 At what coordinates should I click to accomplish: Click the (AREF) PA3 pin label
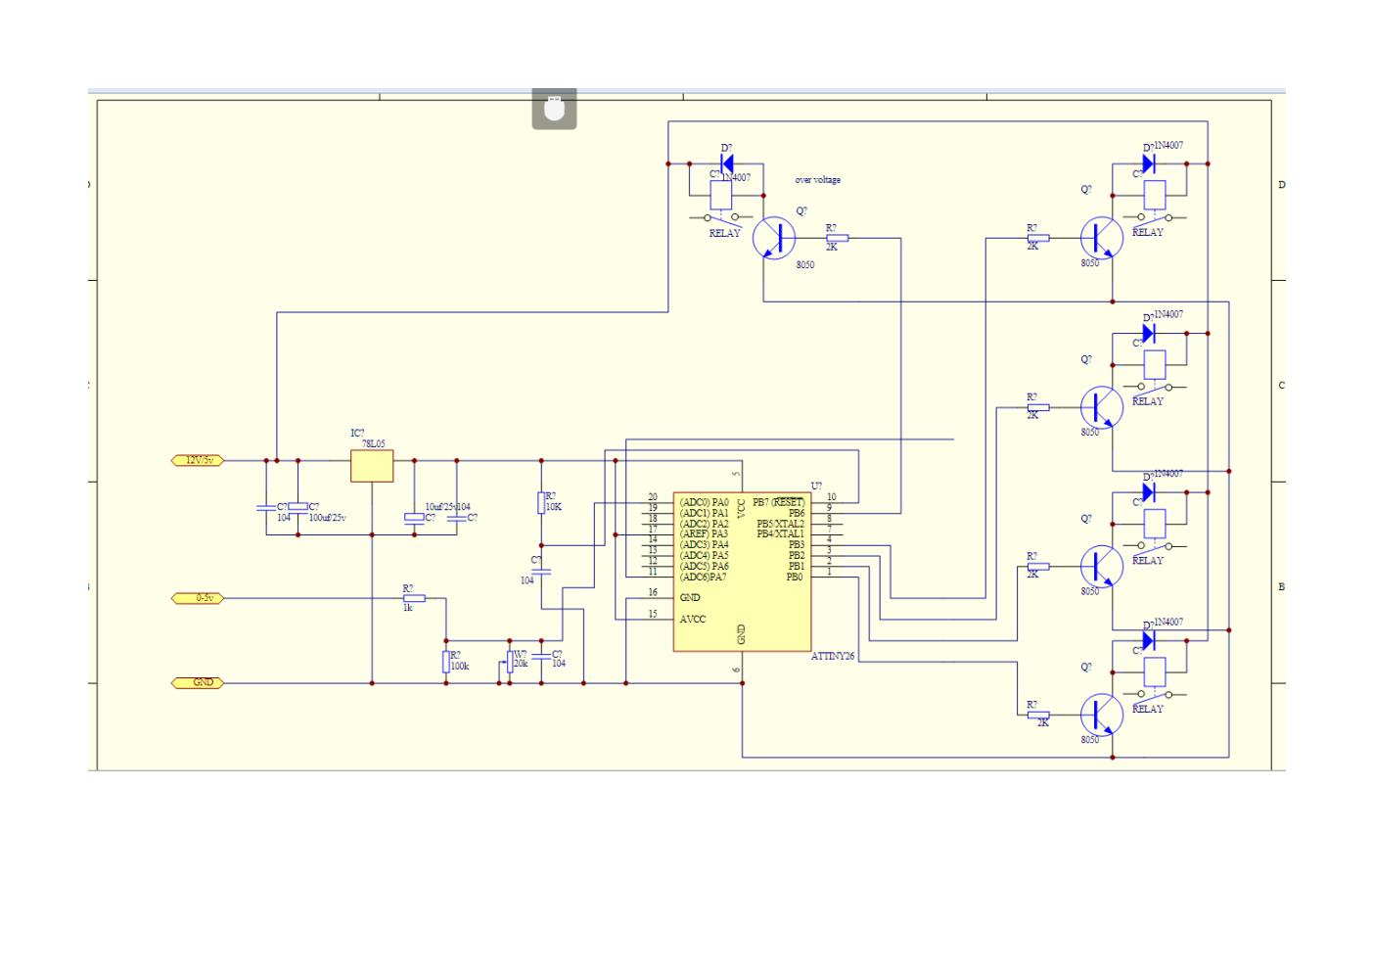click(704, 533)
